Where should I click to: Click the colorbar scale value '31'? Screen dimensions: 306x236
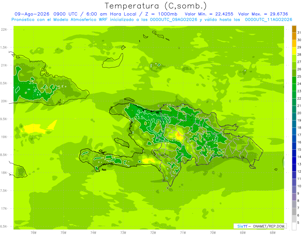(x=299, y=33)
